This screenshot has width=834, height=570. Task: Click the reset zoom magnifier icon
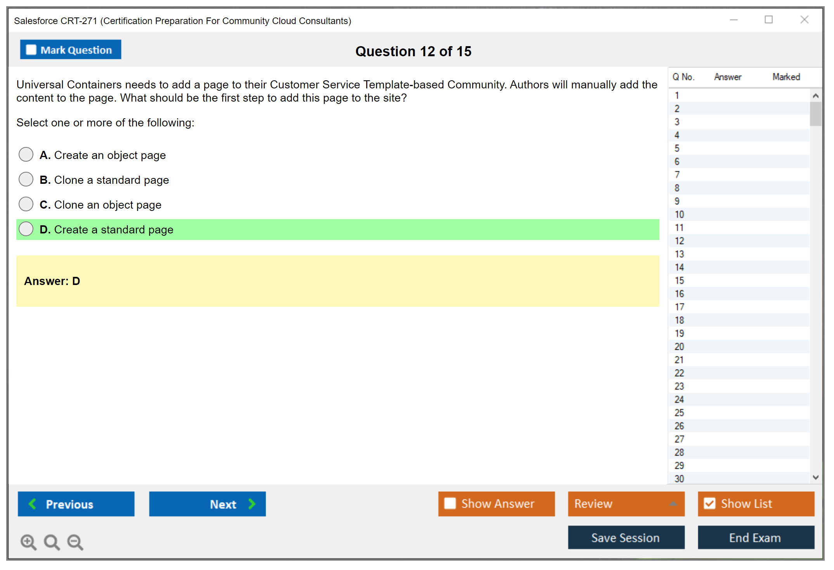pyautogui.click(x=52, y=542)
